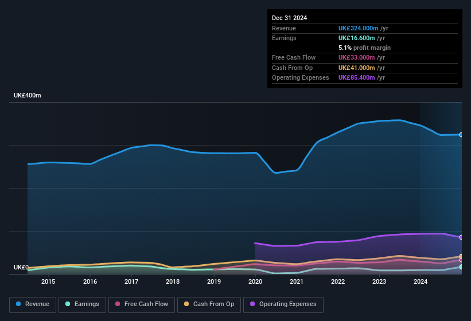The width and height of the screenshot is (471, 321).
Task: Click the 2022 x-axis label
Action: point(338,281)
